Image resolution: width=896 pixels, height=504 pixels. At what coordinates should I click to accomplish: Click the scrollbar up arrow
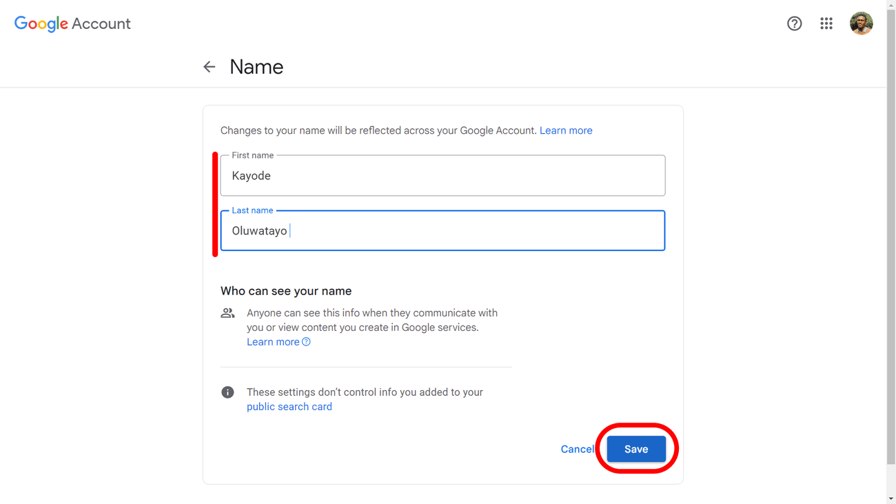coord(890,5)
